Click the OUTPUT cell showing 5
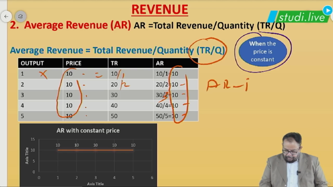 click(x=41, y=116)
